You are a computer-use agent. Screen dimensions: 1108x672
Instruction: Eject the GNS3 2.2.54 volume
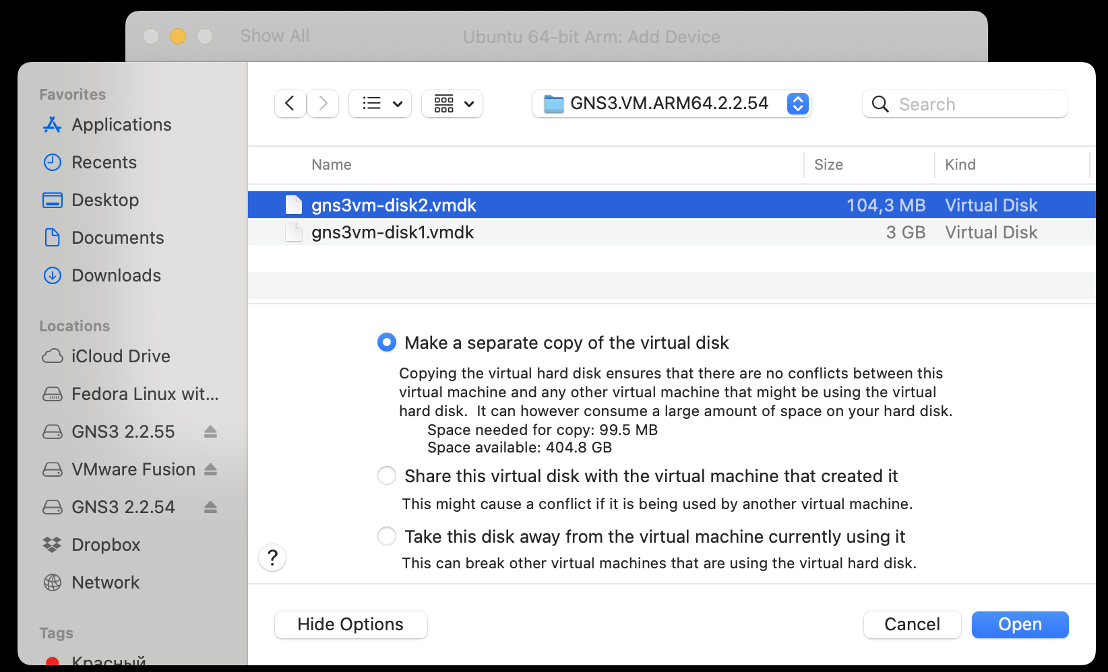(210, 507)
